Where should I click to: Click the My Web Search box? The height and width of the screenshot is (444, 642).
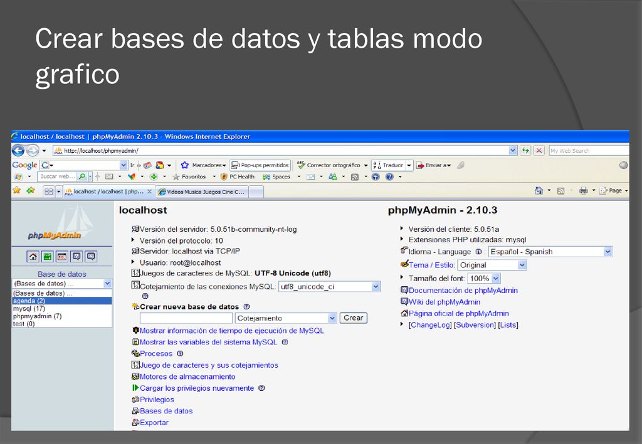tap(589, 151)
